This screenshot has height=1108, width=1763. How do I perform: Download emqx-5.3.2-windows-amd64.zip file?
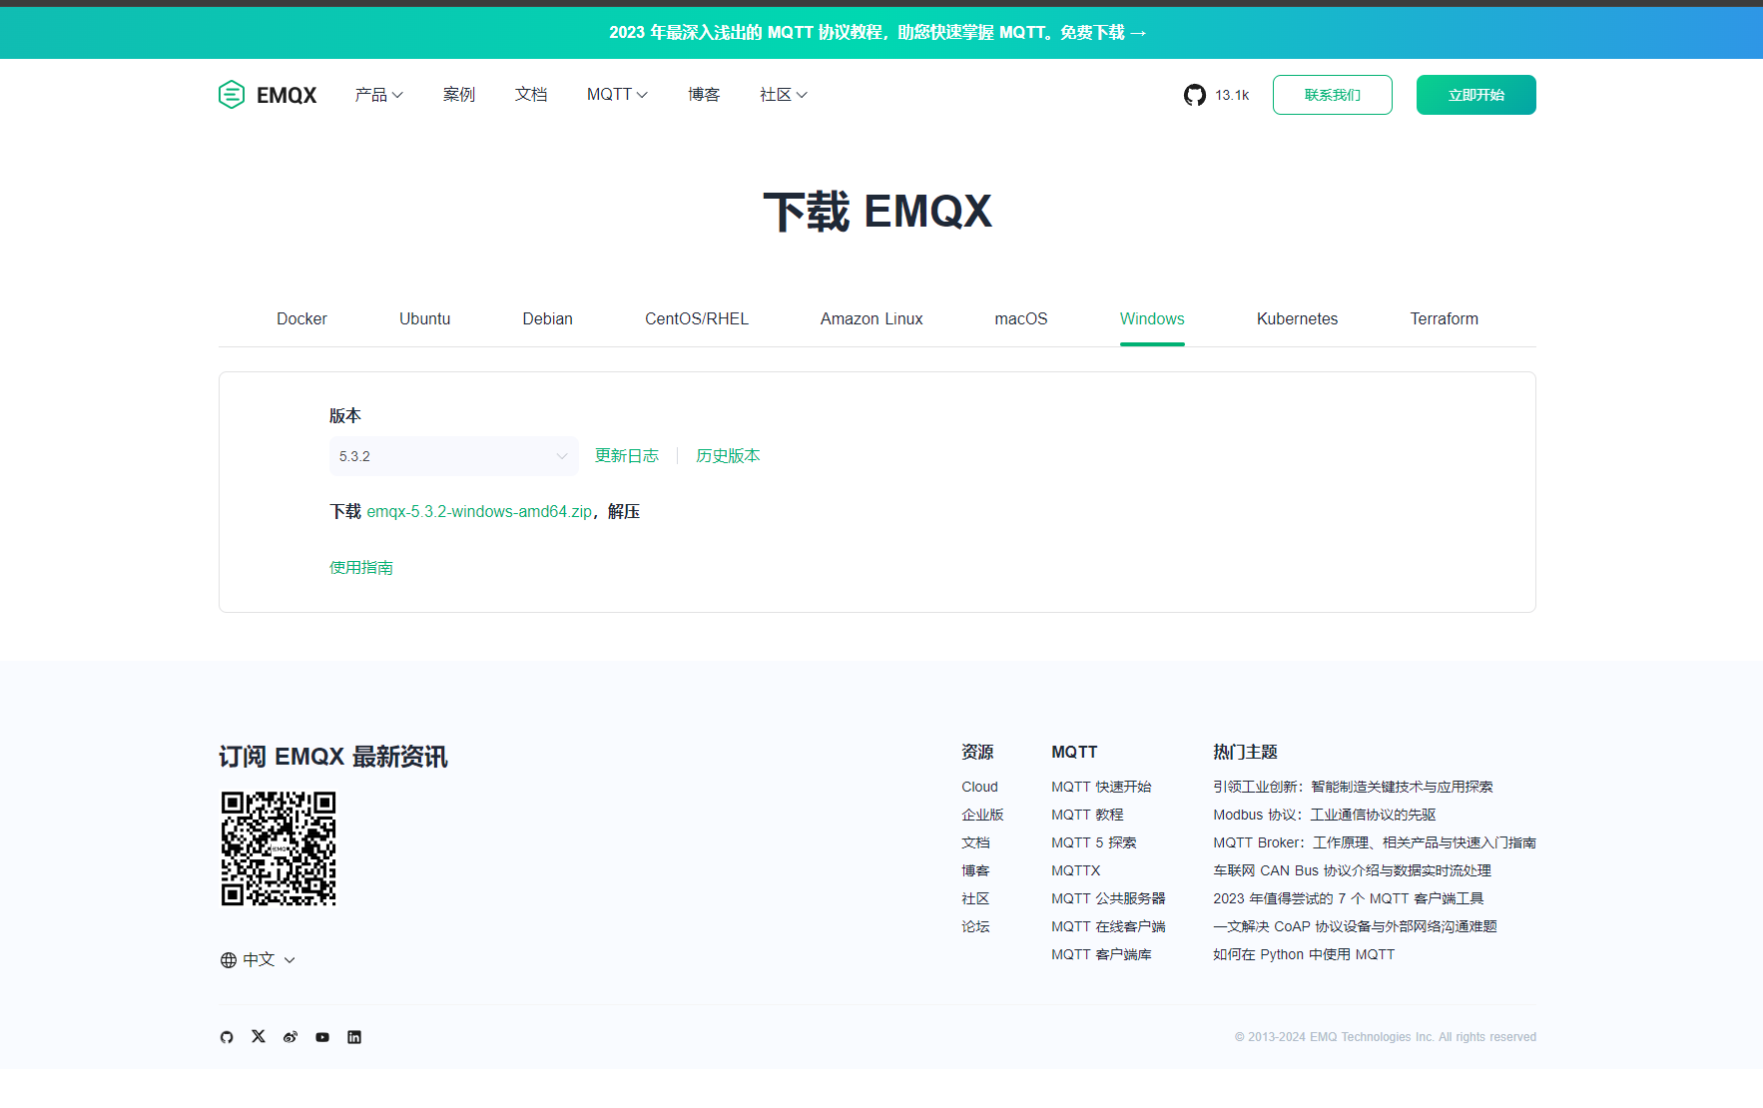click(479, 512)
